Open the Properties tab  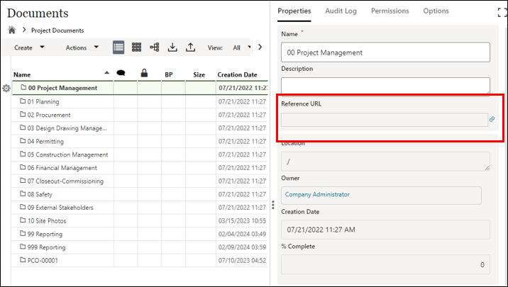294,11
